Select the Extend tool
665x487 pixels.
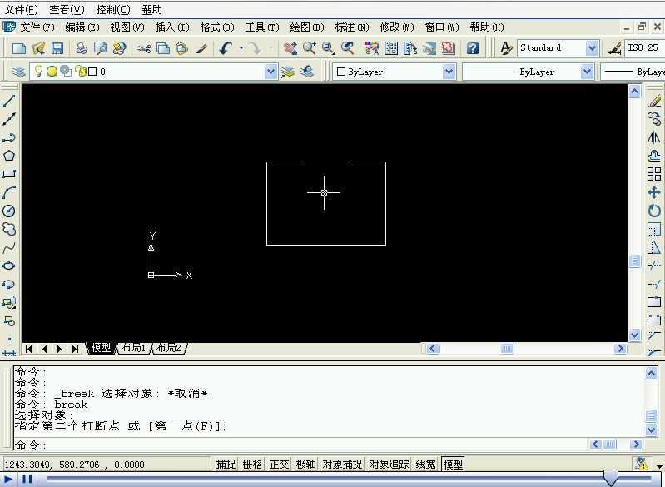(x=654, y=284)
